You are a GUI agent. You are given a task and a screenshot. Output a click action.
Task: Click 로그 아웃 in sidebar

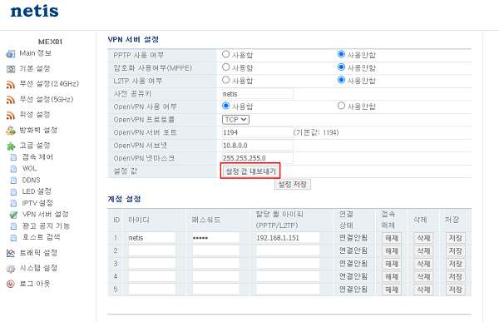click(x=35, y=284)
